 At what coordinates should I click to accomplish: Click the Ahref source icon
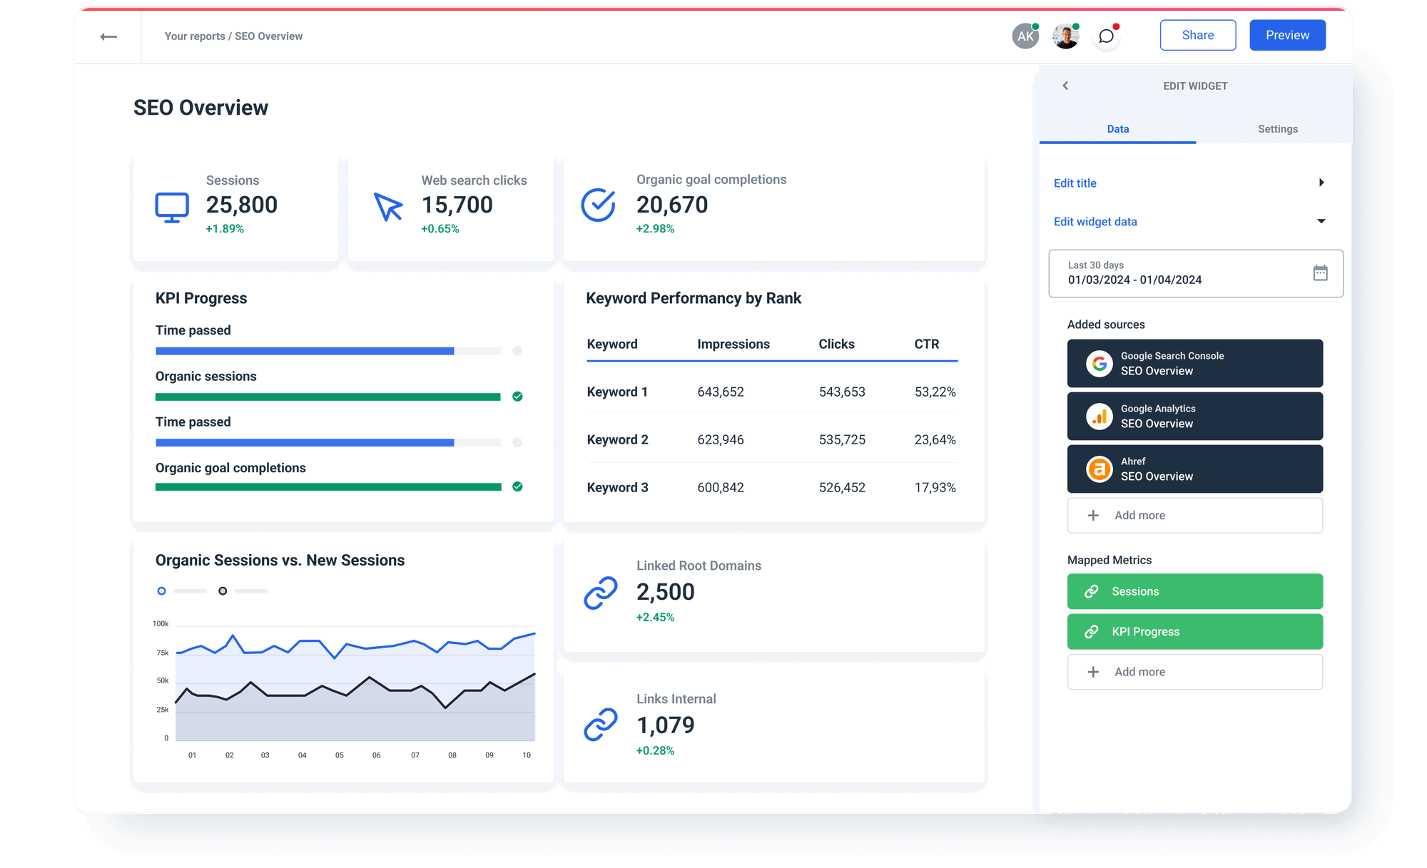1099,469
